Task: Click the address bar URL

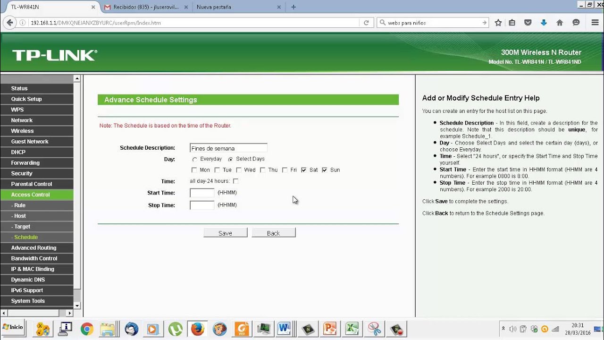Action: coord(96,23)
